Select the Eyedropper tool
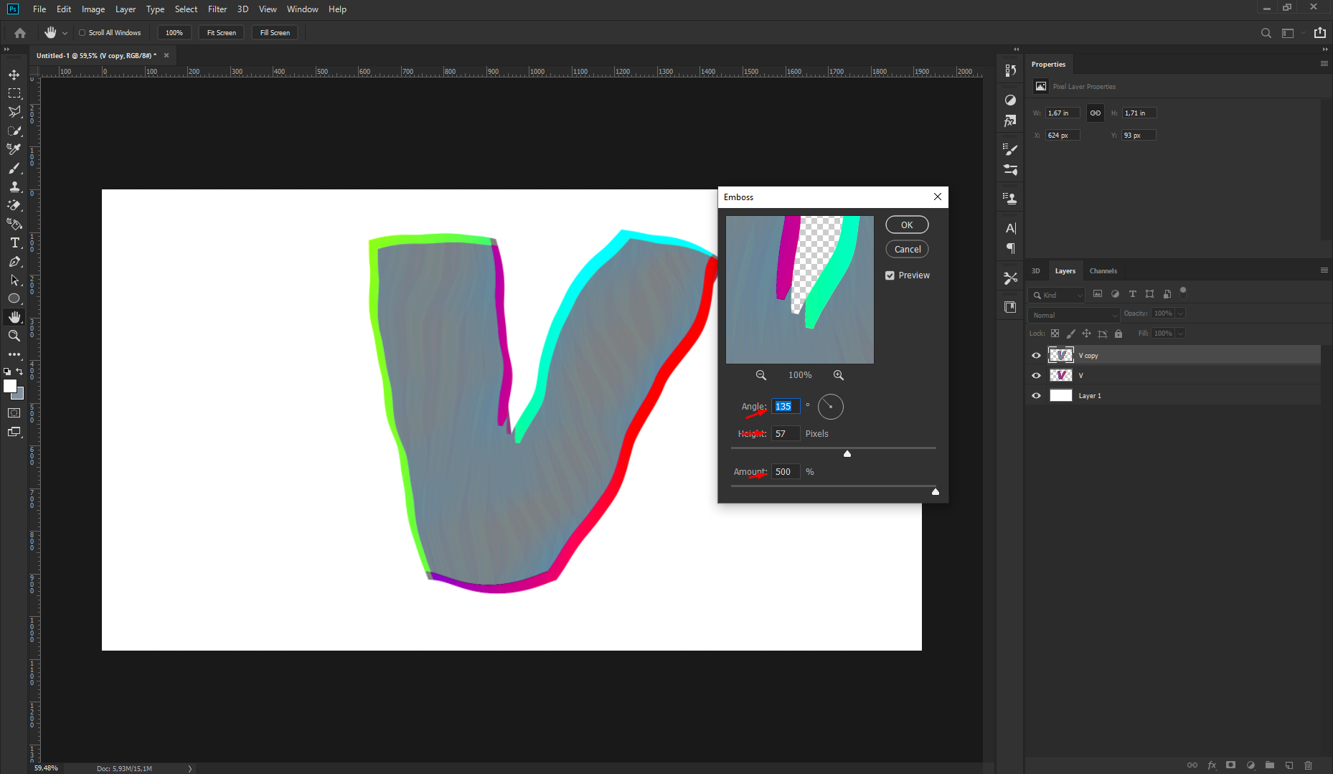 14,149
